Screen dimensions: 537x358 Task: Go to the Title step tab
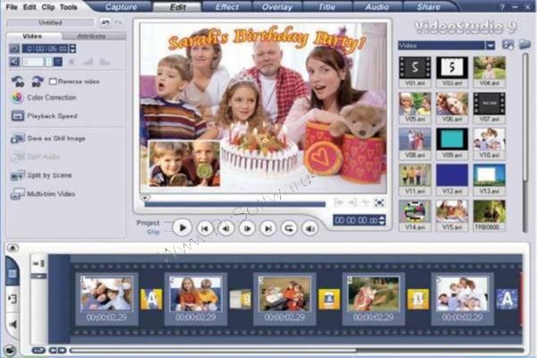click(327, 7)
